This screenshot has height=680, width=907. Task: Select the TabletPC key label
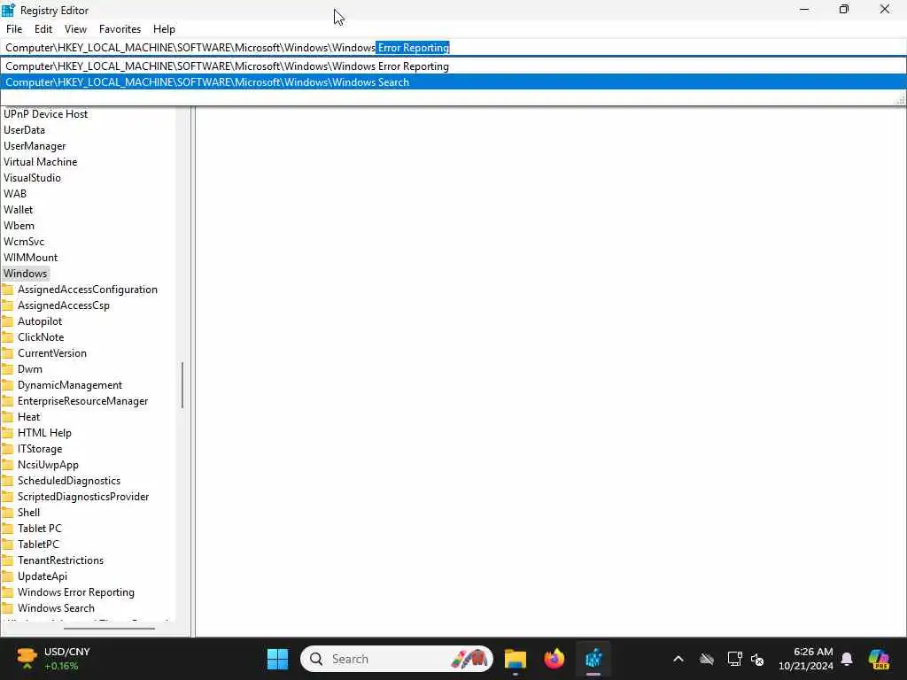click(38, 545)
